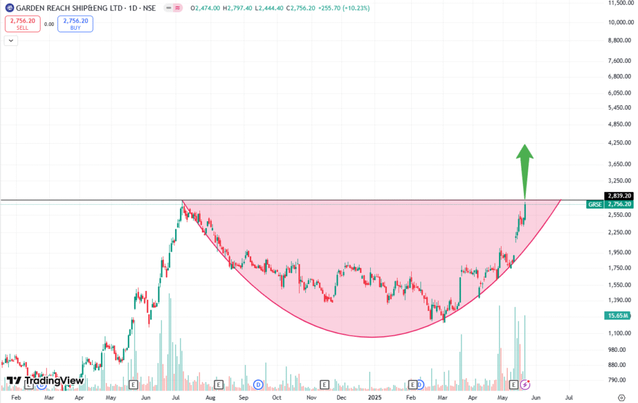Click the gray minus pill icon beside NSE
This screenshot has width=638, height=403.
[168, 7]
